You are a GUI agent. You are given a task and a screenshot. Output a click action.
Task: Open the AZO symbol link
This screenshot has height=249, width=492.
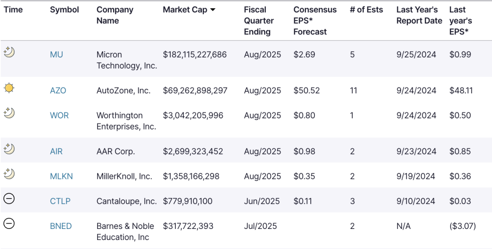(x=58, y=91)
